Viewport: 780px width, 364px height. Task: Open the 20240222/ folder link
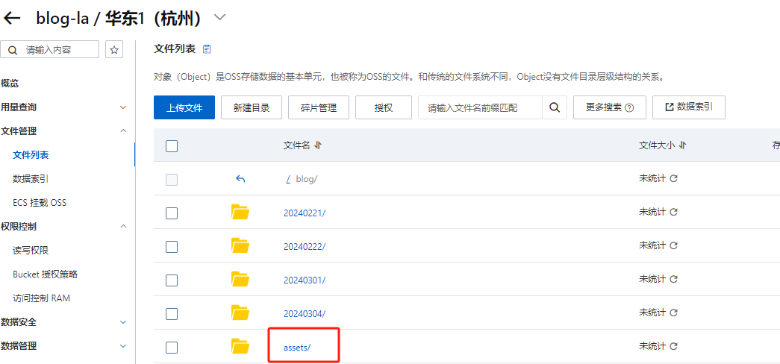305,247
